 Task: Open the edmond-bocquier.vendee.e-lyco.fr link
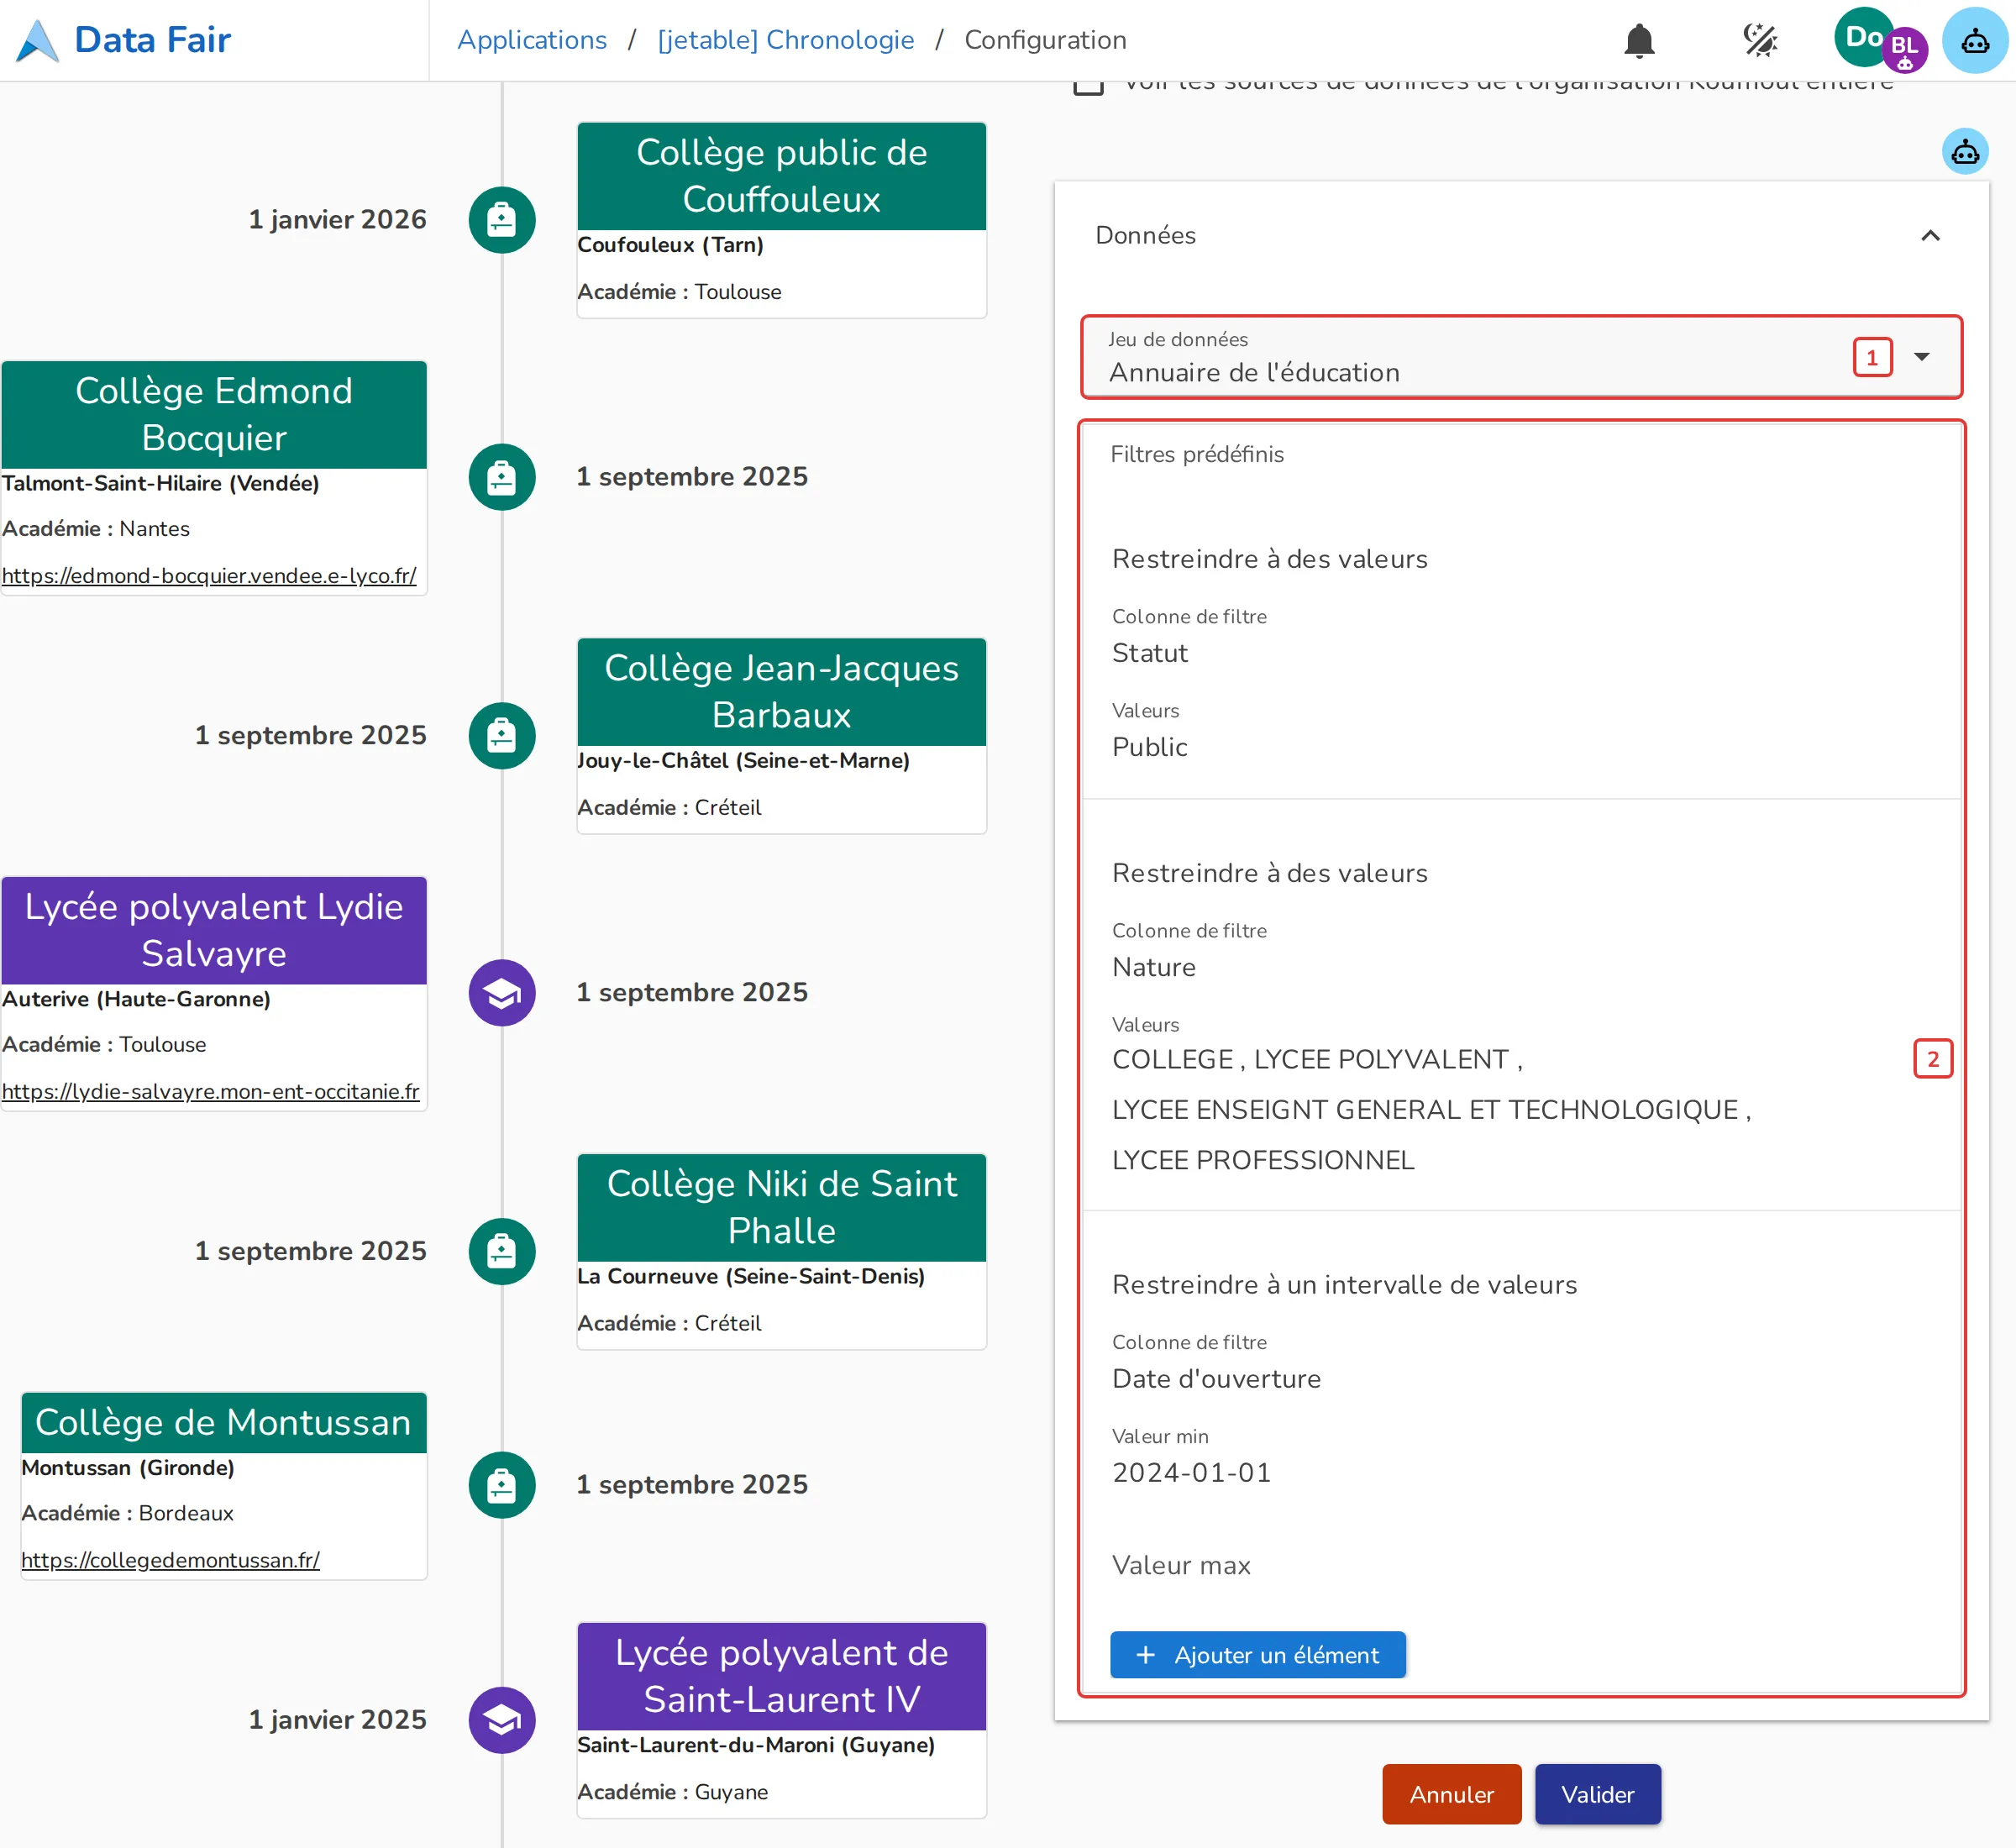[x=209, y=575]
